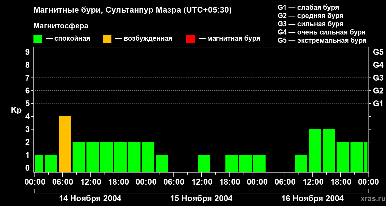Click the 18:00 time label for 14 Ноября

point(118,182)
